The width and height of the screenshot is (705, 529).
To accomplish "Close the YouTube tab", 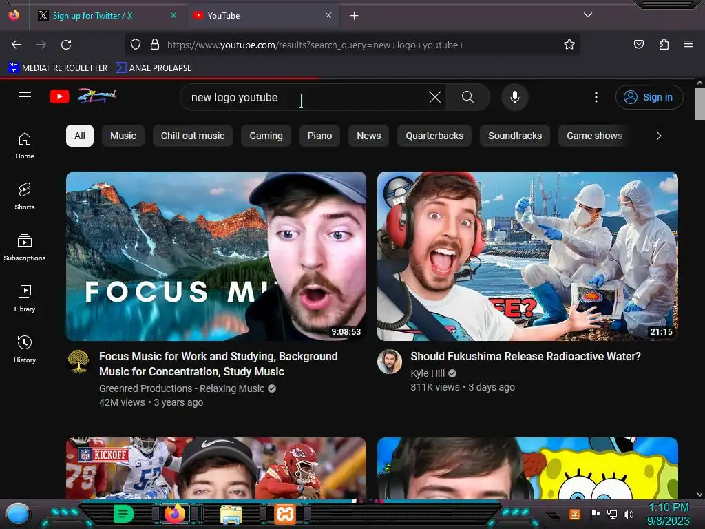I will [x=328, y=15].
